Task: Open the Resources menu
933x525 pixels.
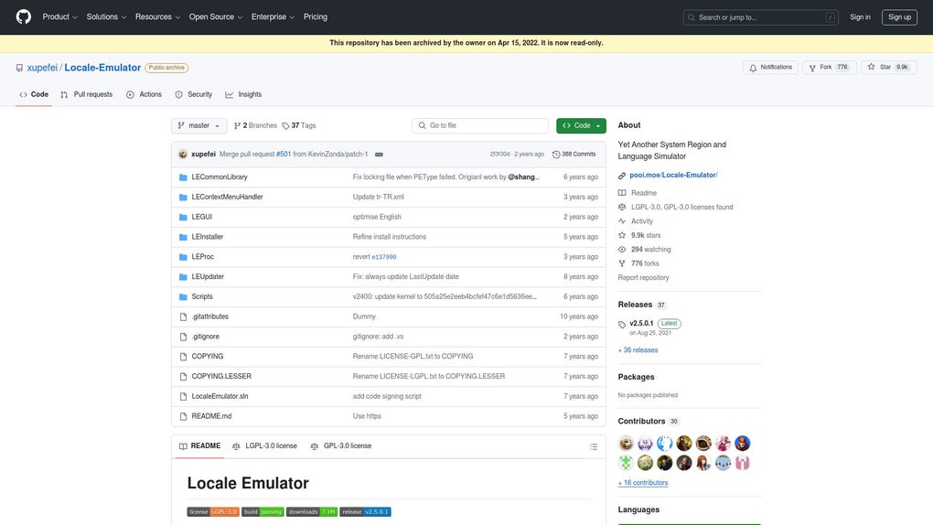Action: pyautogui.click(x=157, y=16)
